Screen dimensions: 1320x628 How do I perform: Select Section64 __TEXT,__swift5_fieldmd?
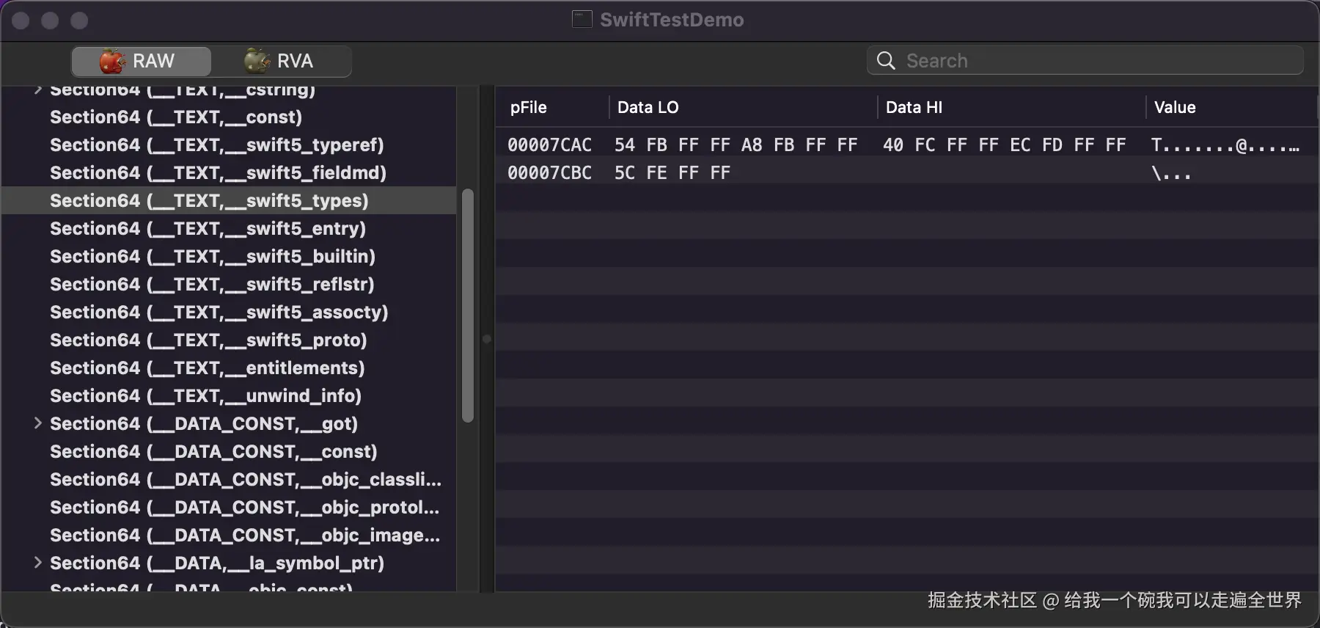[218, 173]
